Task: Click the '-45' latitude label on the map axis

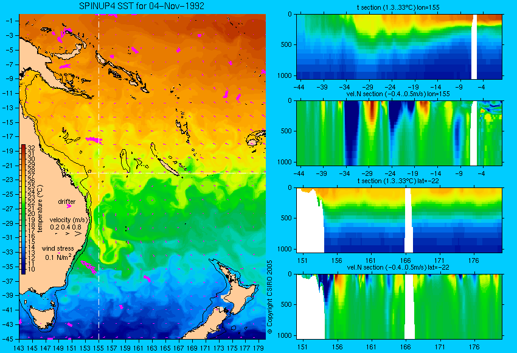Action: (x=7, y=339)
